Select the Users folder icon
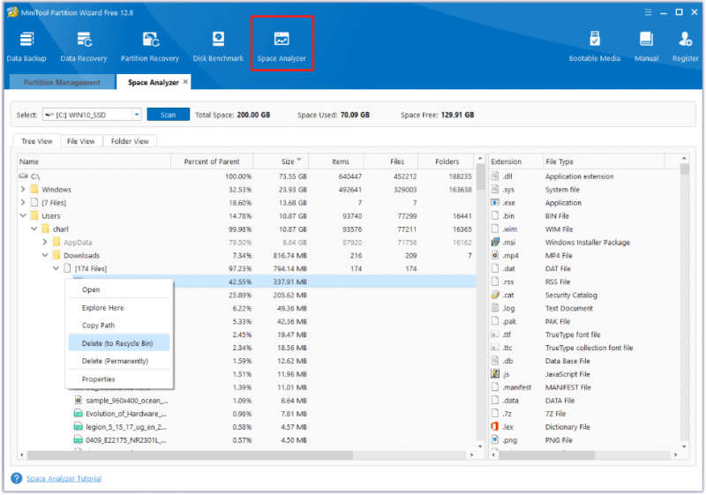Screen dimensions: 706x495 (34, 215)
